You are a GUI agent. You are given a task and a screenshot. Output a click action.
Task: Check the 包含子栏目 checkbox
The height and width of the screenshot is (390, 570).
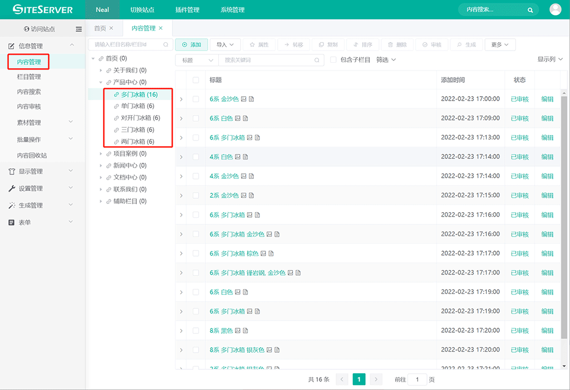[333, 60]
